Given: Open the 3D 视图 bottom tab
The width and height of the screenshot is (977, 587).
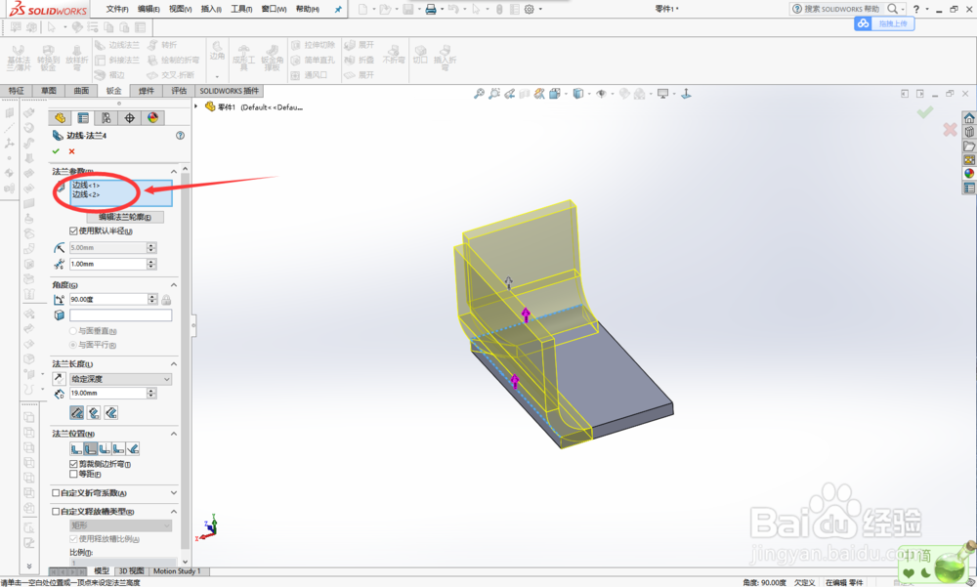Looking at the screenshot, I should pyautogui.click(x=131, y=570).
